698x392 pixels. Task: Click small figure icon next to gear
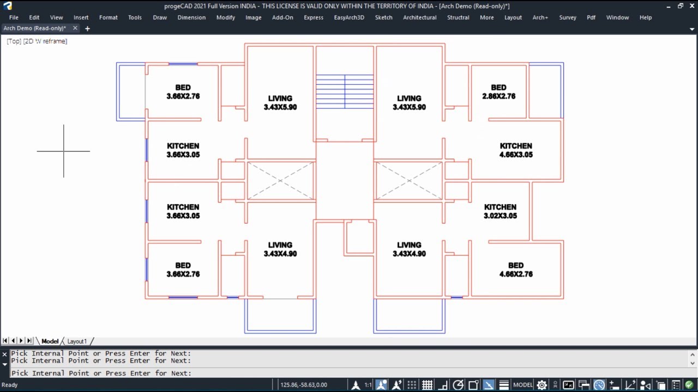tap(555, 385)
